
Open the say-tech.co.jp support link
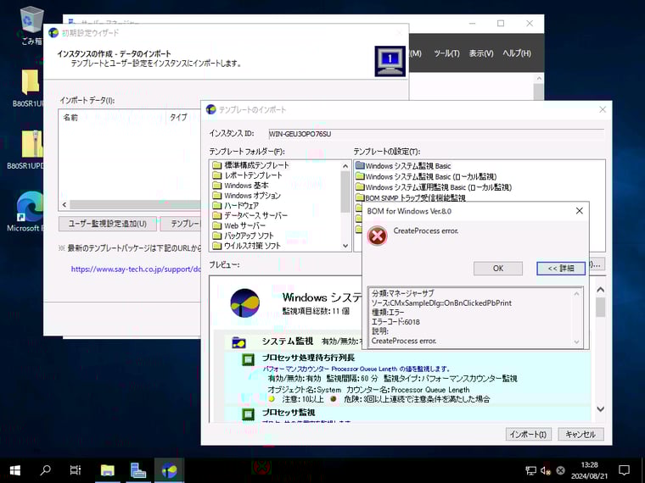136,269
